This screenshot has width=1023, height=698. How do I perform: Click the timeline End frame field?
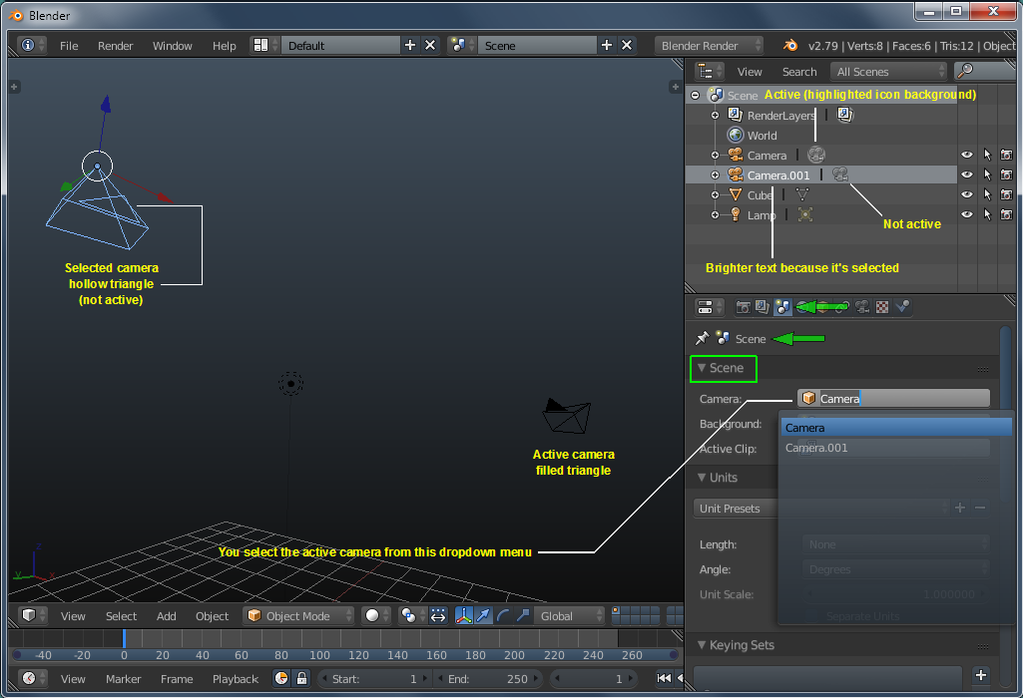(488, 678)
